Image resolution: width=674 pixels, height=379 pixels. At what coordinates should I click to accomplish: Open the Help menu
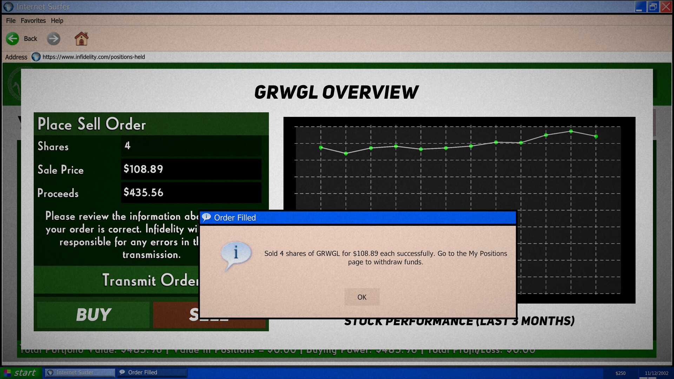point(57,21)
